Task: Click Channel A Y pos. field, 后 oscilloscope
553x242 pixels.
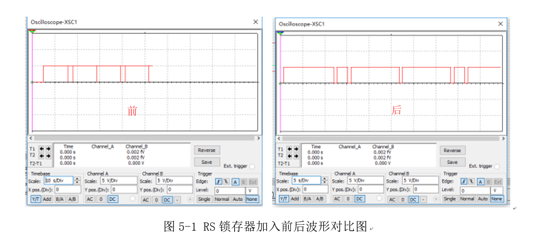Action: (x=371, y=189)
